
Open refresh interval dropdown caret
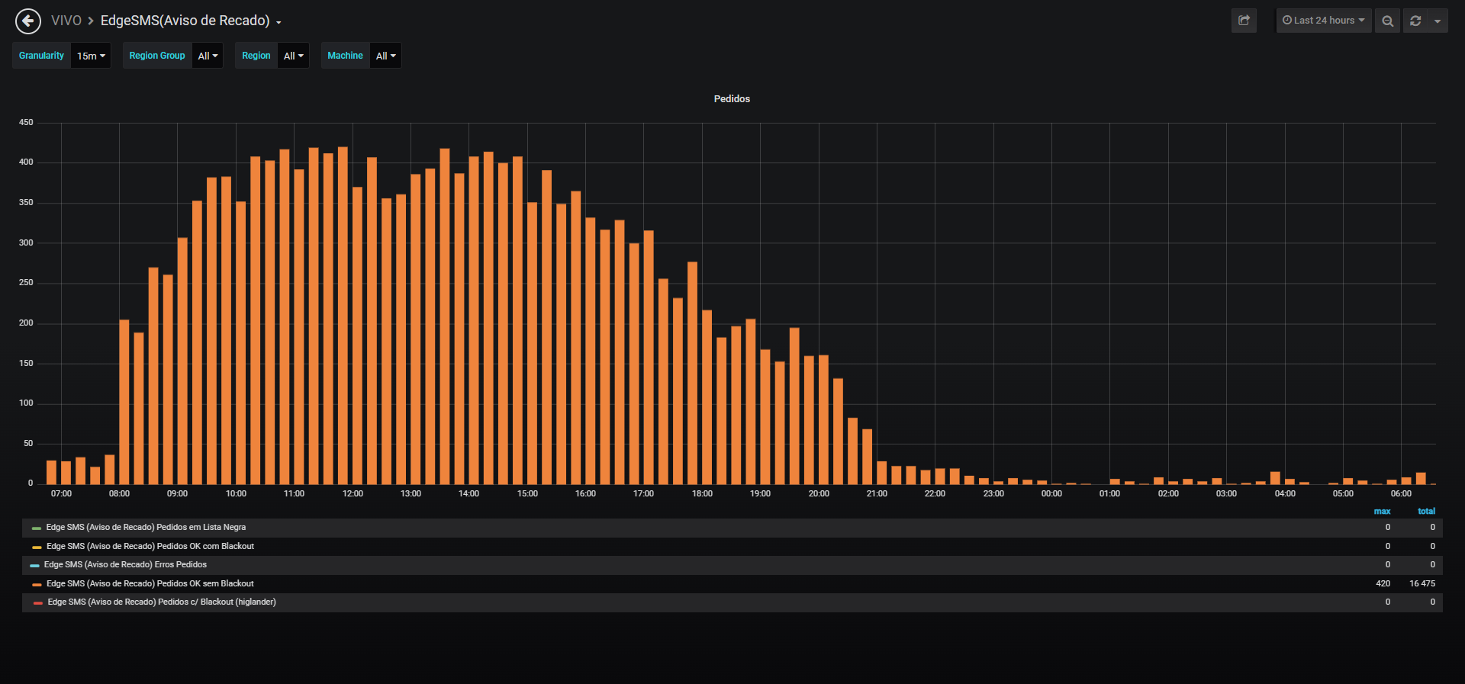(x=1438, y=21)
